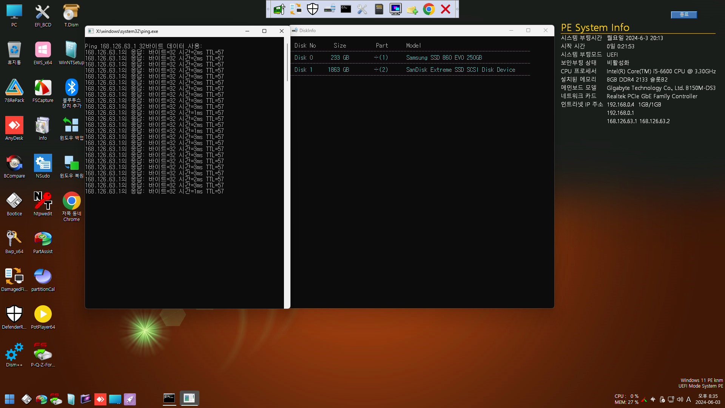725x408 pixels.
Task: Click the Model column header in DiskInfo
Action: point(413,45)
